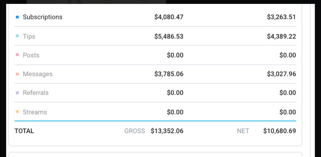Click the Subscriptions gross amount $4,080.47

(x=169, y=17)
